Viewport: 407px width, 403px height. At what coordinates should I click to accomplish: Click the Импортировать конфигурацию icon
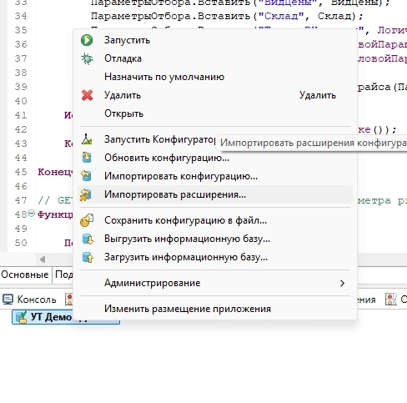(86, 176)
